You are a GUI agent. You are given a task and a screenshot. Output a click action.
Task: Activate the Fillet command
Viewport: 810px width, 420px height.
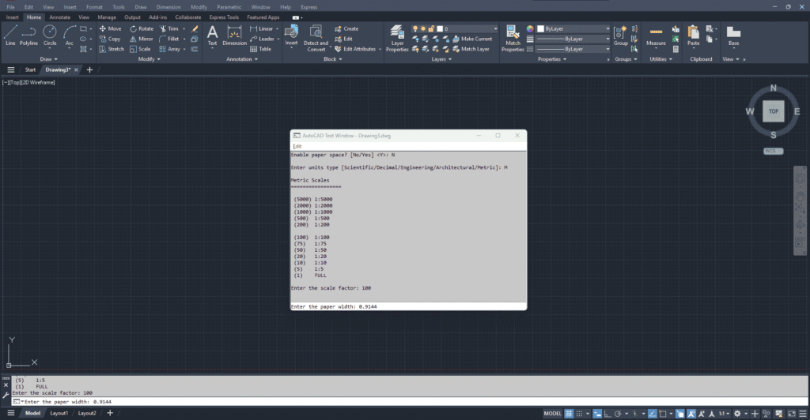pyautogui.click(x=169, y=39)
